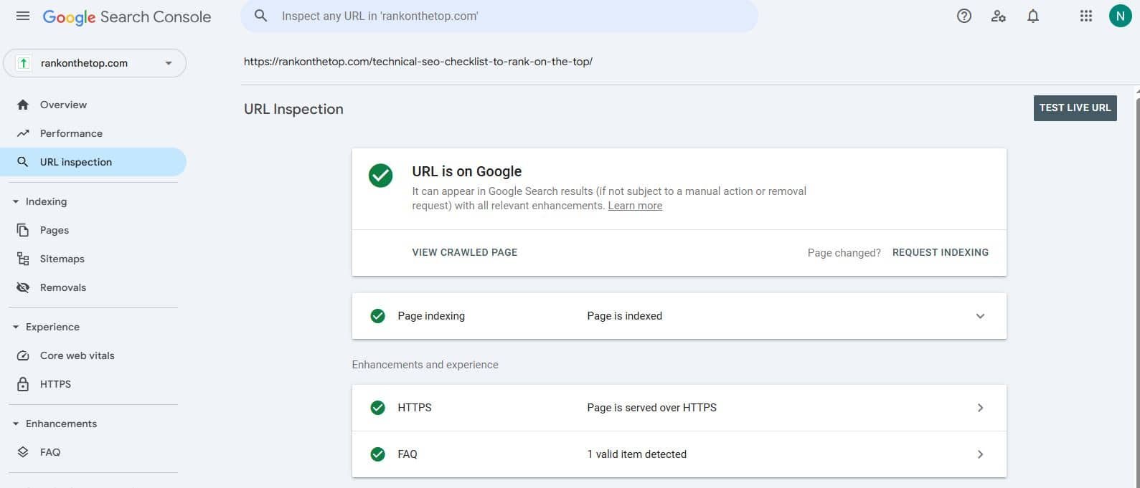Screen dimensions: 1140x488
Task: Open the Performance report
Action: click(93, 133)
